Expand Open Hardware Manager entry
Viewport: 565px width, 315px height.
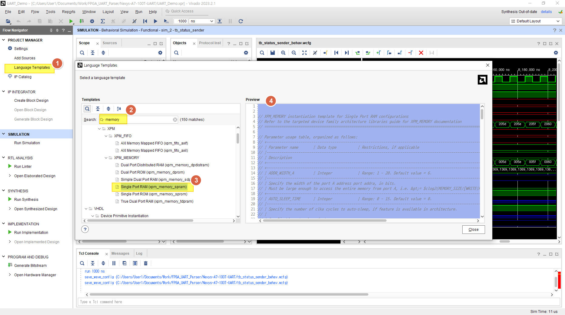[10, 275]
